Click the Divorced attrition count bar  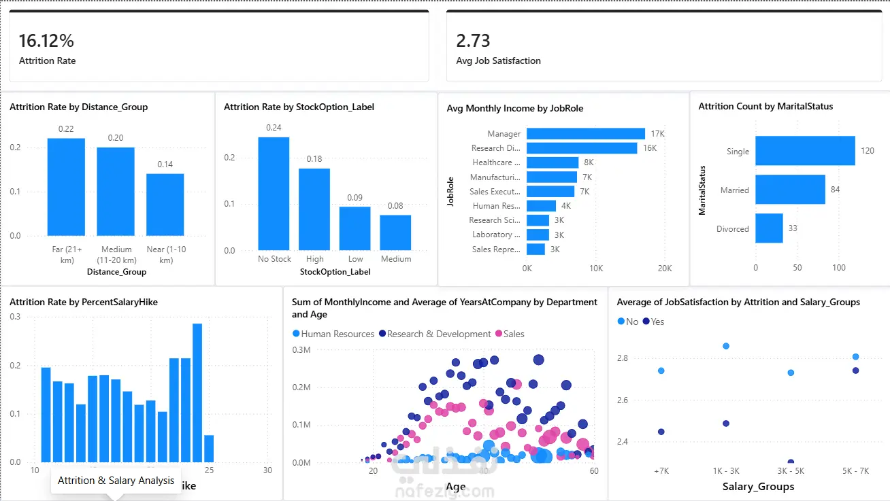(769, 228)
